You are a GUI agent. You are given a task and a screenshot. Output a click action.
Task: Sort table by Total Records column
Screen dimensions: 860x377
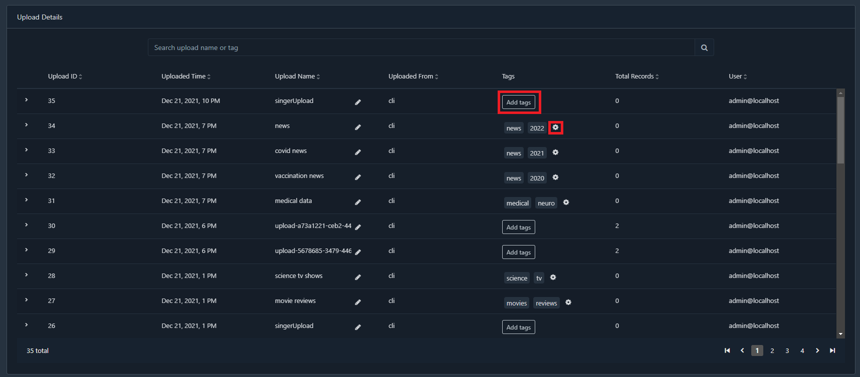pyautogui.click(x=637, y=76)
